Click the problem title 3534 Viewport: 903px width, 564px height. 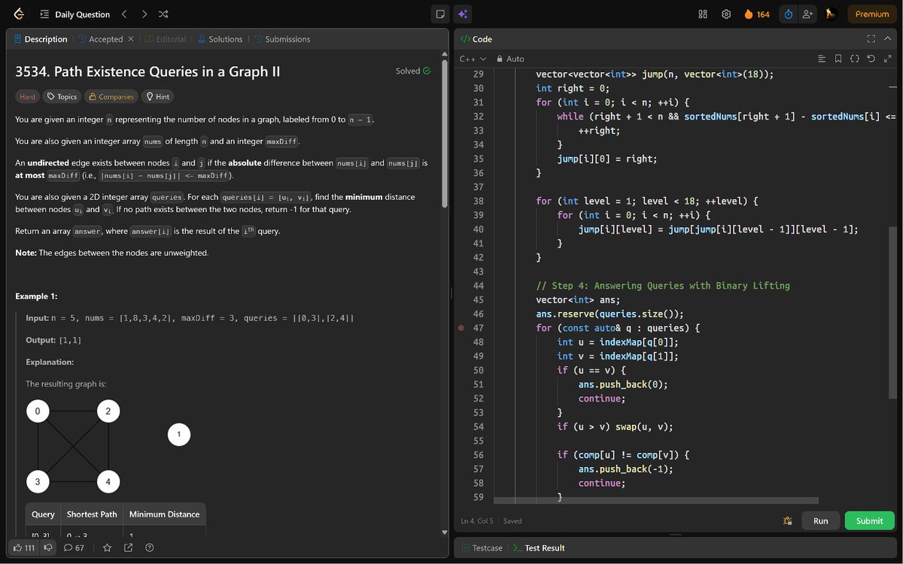[147, 72]
